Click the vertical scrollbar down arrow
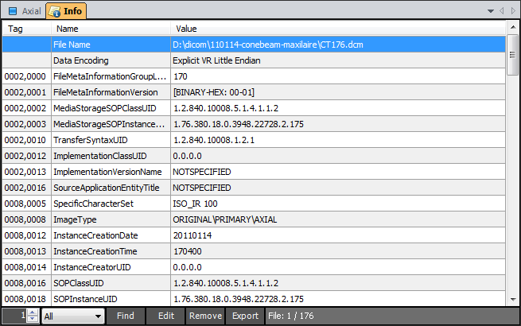This screenshot has width=521, height=326. coord(513,300)
